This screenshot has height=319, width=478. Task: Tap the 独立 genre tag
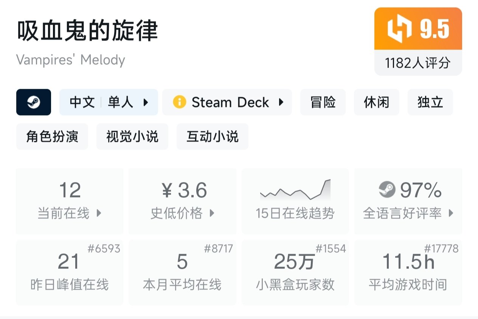coord(430,102)
